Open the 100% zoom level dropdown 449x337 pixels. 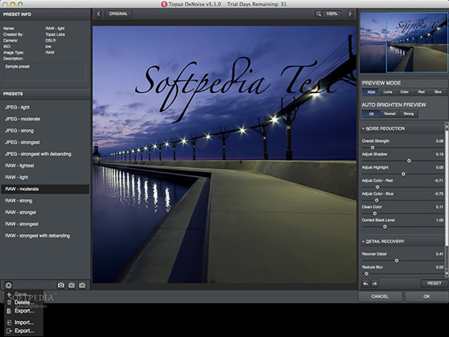(x=331, y=14)
